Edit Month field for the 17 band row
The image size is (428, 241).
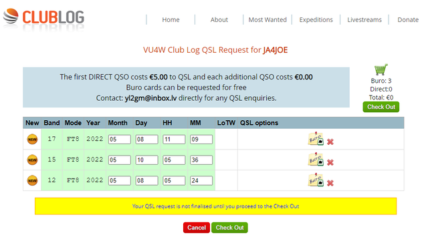pyautogui.click(x=120, y=140)
